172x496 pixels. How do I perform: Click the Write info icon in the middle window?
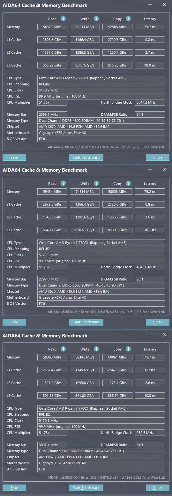tap(96, 183)
